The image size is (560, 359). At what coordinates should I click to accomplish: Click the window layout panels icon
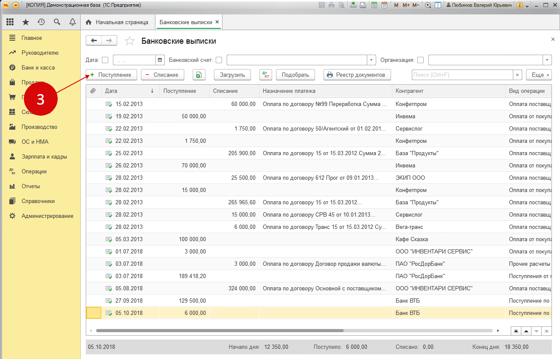tap(438, 5)
